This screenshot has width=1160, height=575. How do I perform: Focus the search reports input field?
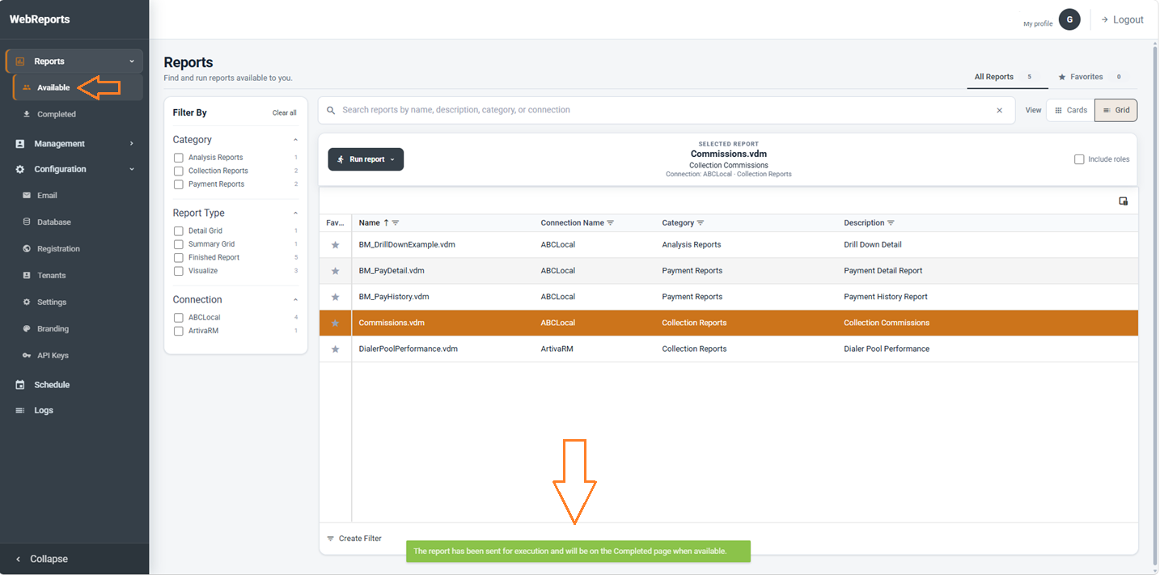[x=663, y=110]
